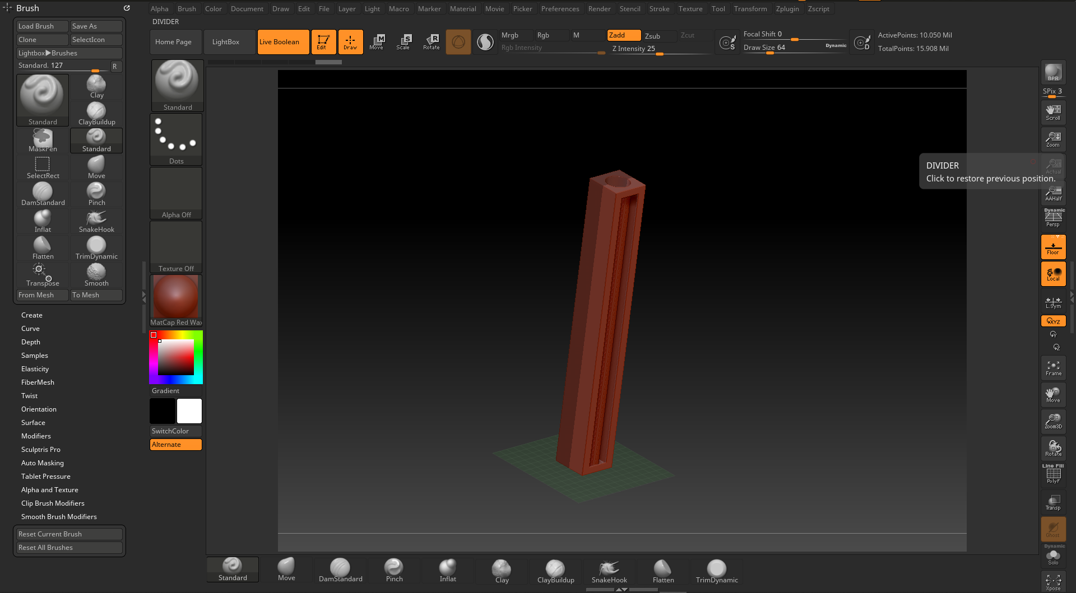Pick the MaskPen brush

43,141
